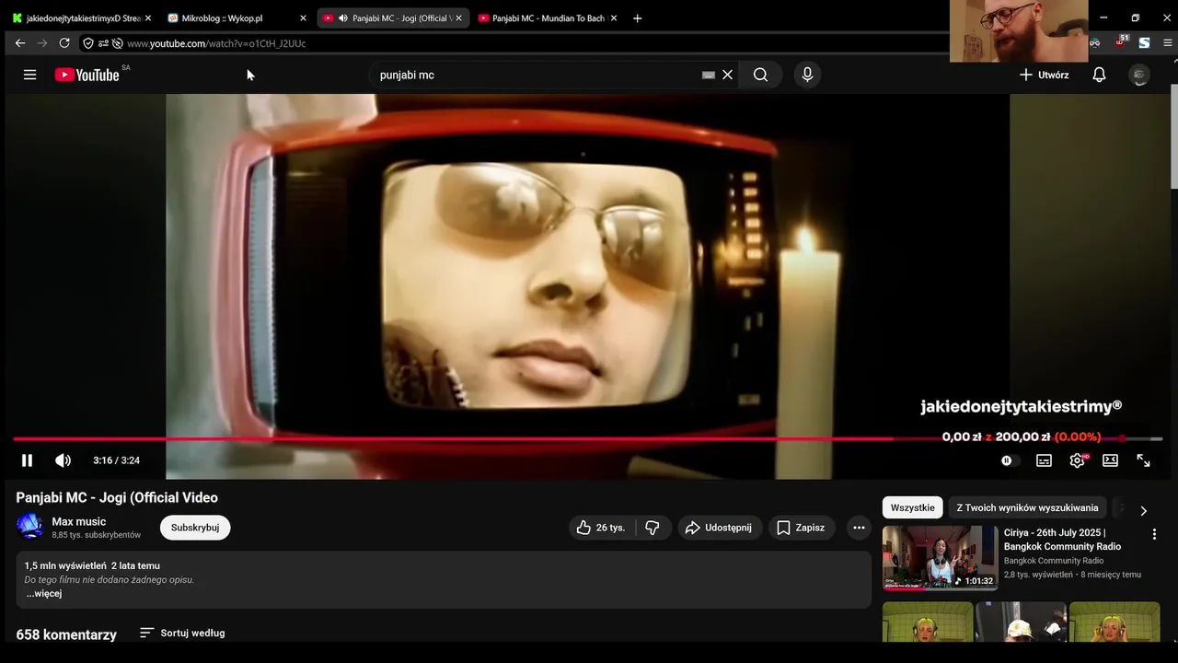Pause the video playback
Screen dimensions: 1178x663
pos(28,460)
